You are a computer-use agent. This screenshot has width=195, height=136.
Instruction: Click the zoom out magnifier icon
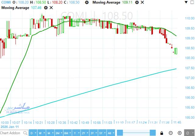(x=171, y=133)
